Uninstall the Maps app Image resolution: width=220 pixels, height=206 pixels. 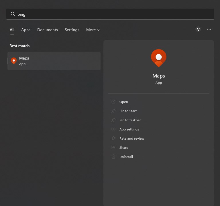pos(126,157)
